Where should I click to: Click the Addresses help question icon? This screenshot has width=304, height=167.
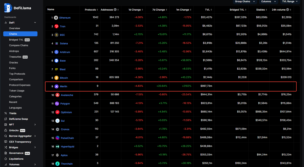point(115,10)
